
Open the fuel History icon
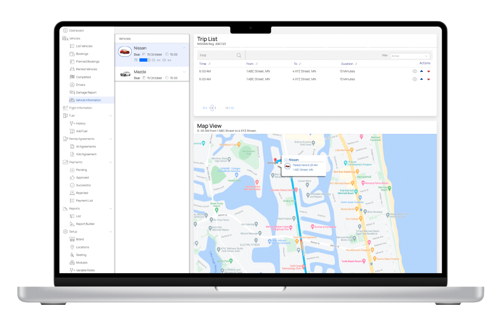[72, 123]
